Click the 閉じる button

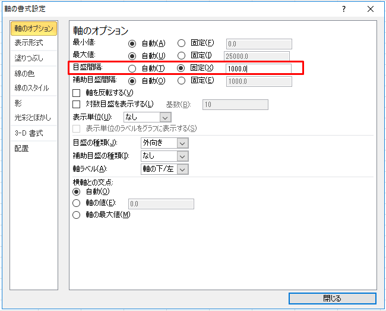tap(333, 299)
